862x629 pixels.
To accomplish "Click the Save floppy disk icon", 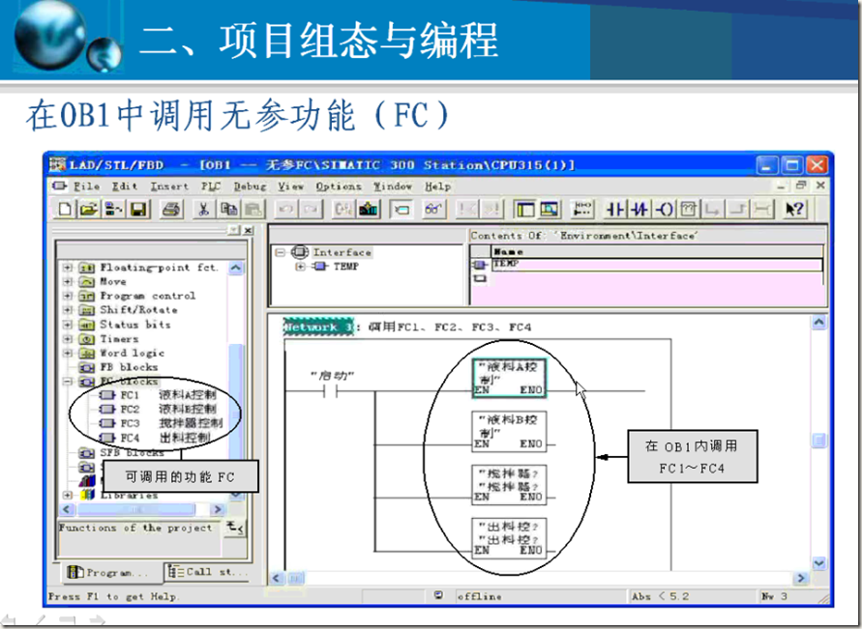I will [138, 209].
